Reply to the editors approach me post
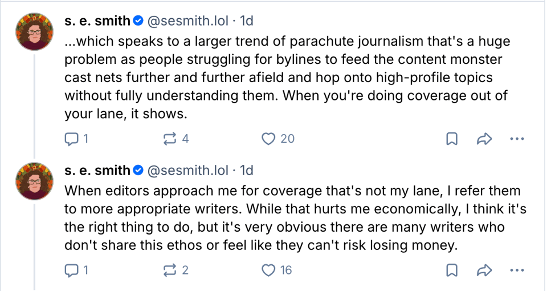 [x=72, y=270]
